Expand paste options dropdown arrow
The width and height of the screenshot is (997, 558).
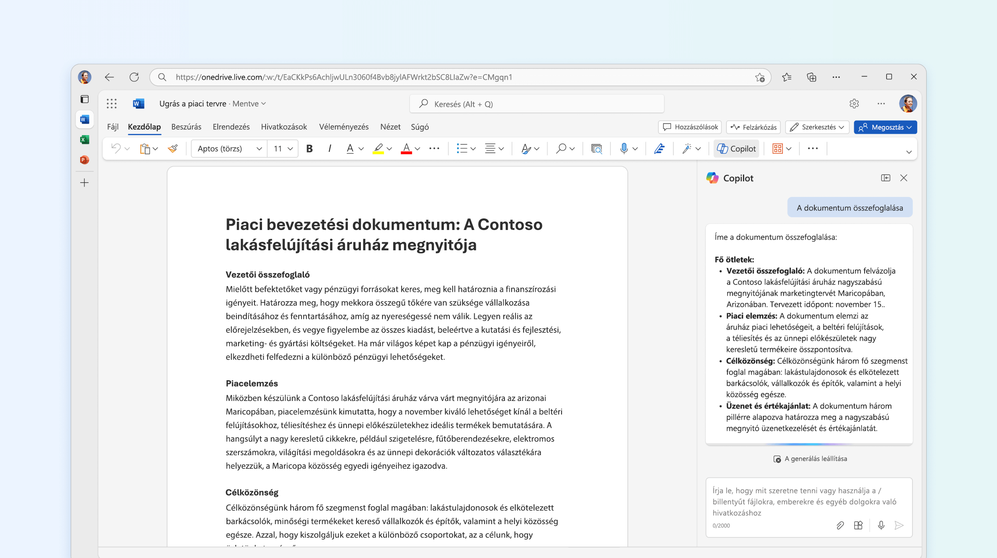[156, 149]
